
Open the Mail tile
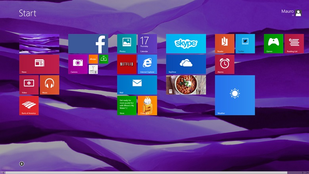137,85
